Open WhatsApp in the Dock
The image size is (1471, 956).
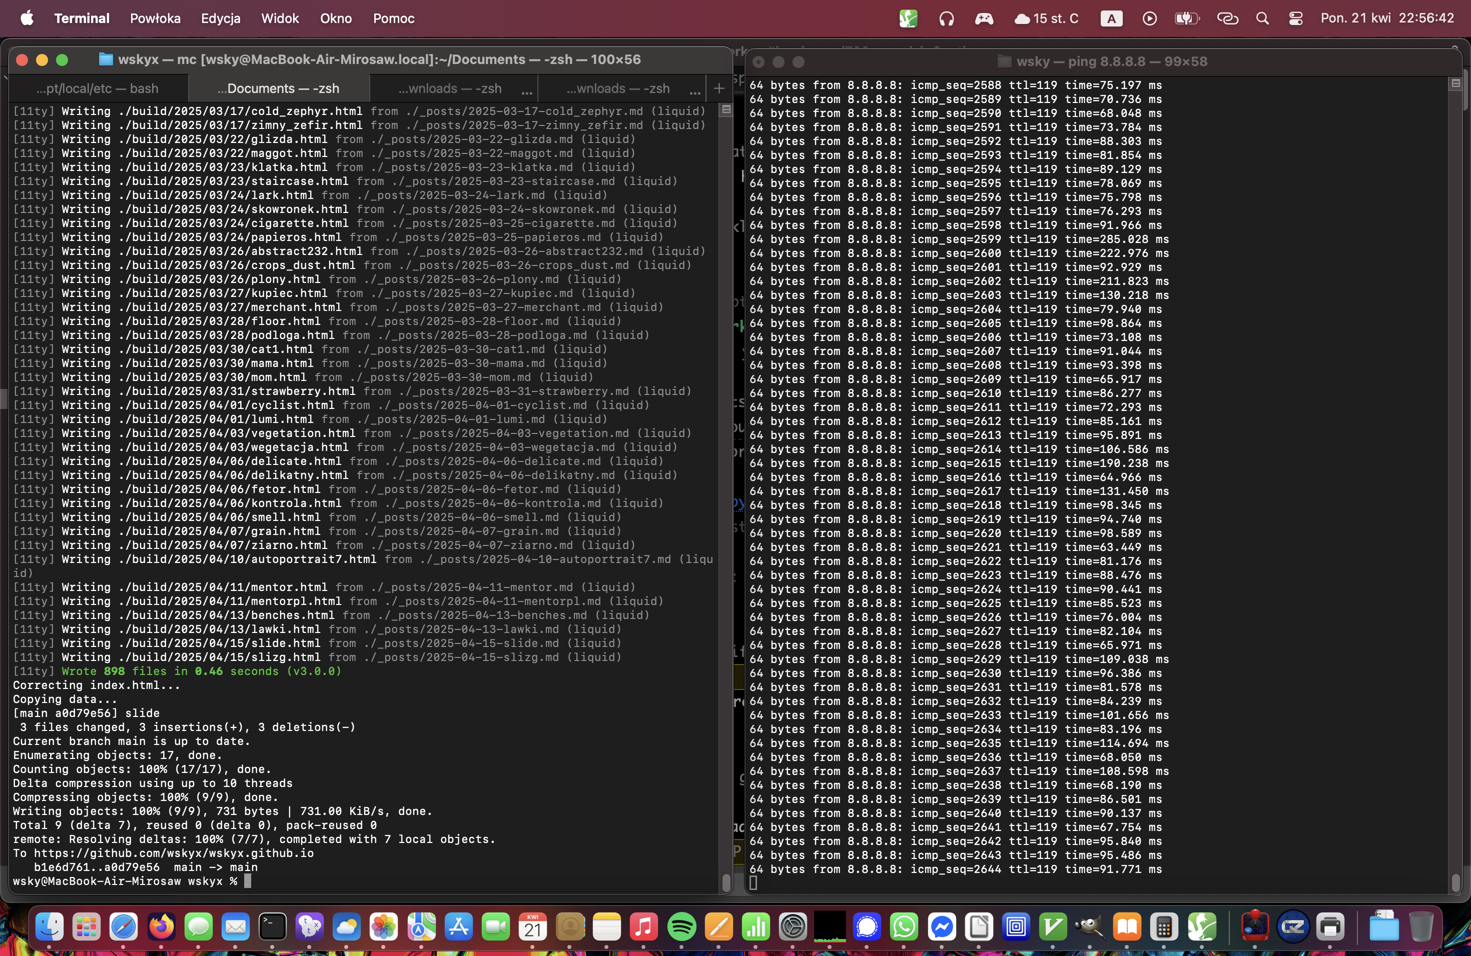click(x=904, y=926)
